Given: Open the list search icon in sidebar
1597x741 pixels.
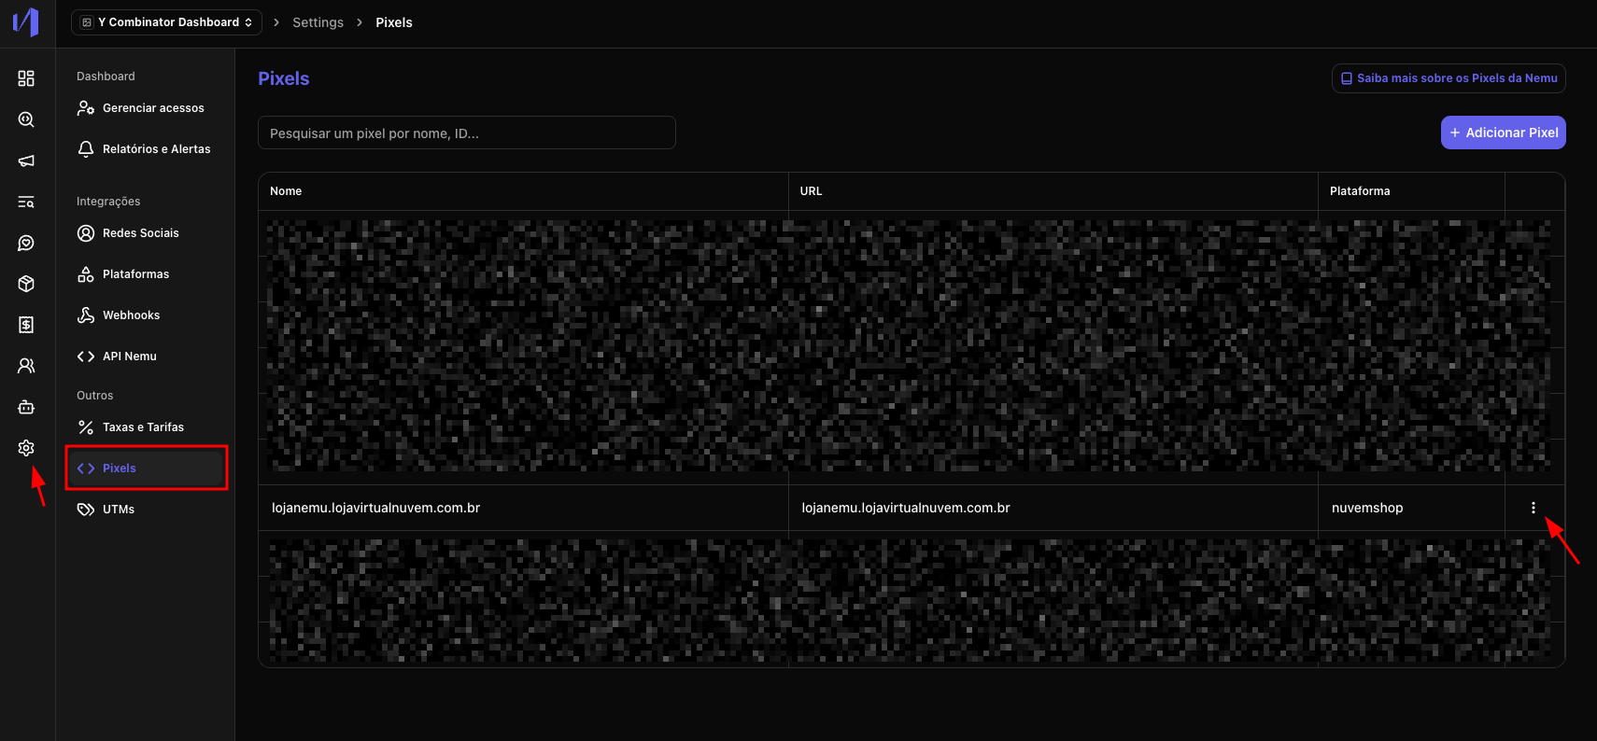Looking at the screenshot, I should [26, 202].
